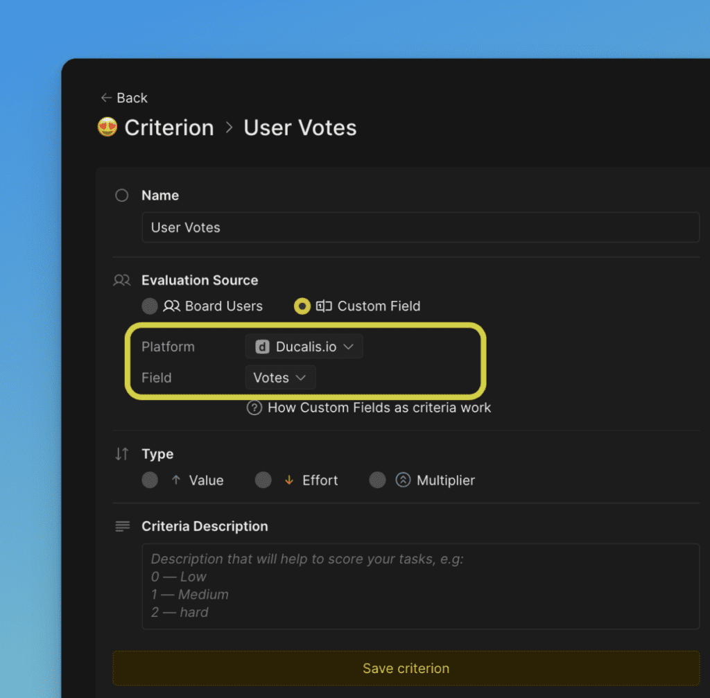Click the sort arrows icon beside Type

click(x=121, y=454)
